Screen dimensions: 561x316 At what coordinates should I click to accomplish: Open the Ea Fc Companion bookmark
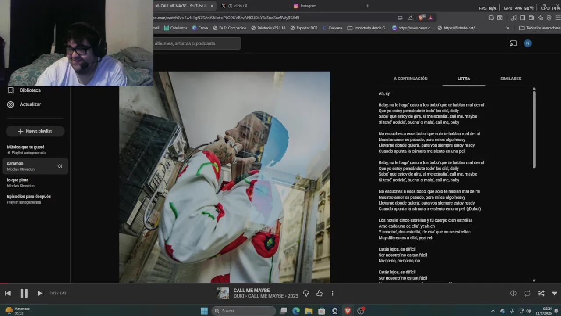229,28
